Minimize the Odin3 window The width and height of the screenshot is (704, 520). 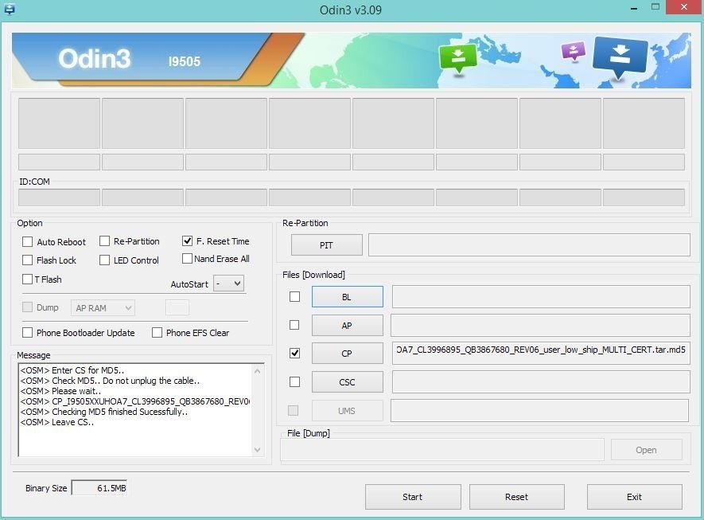click(x=634, y=8)
